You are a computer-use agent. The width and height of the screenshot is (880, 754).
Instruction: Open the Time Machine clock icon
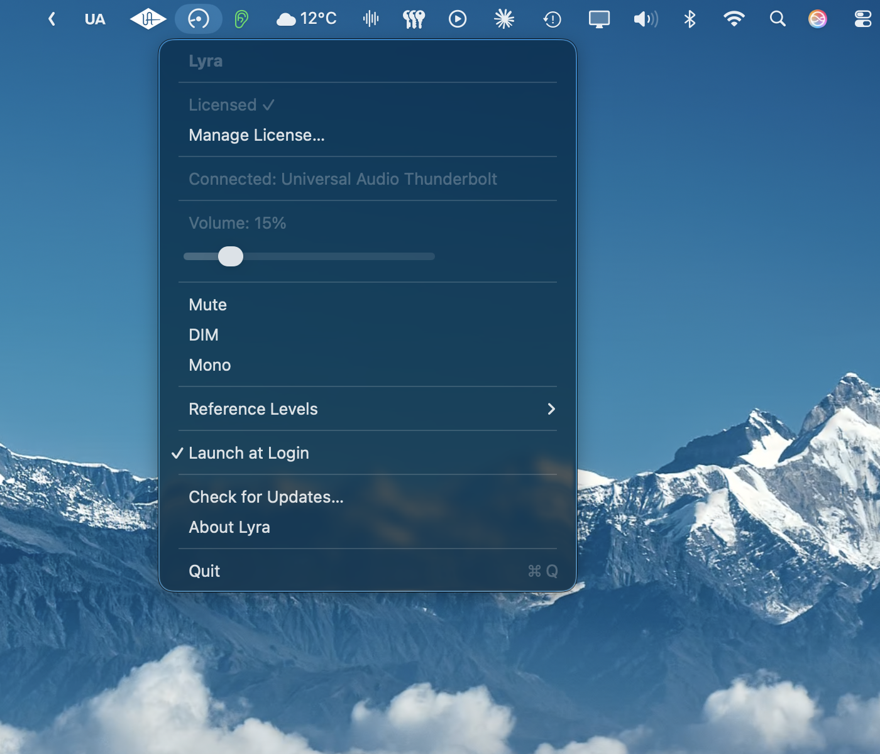pyautogui.click(x=552, y=19)
